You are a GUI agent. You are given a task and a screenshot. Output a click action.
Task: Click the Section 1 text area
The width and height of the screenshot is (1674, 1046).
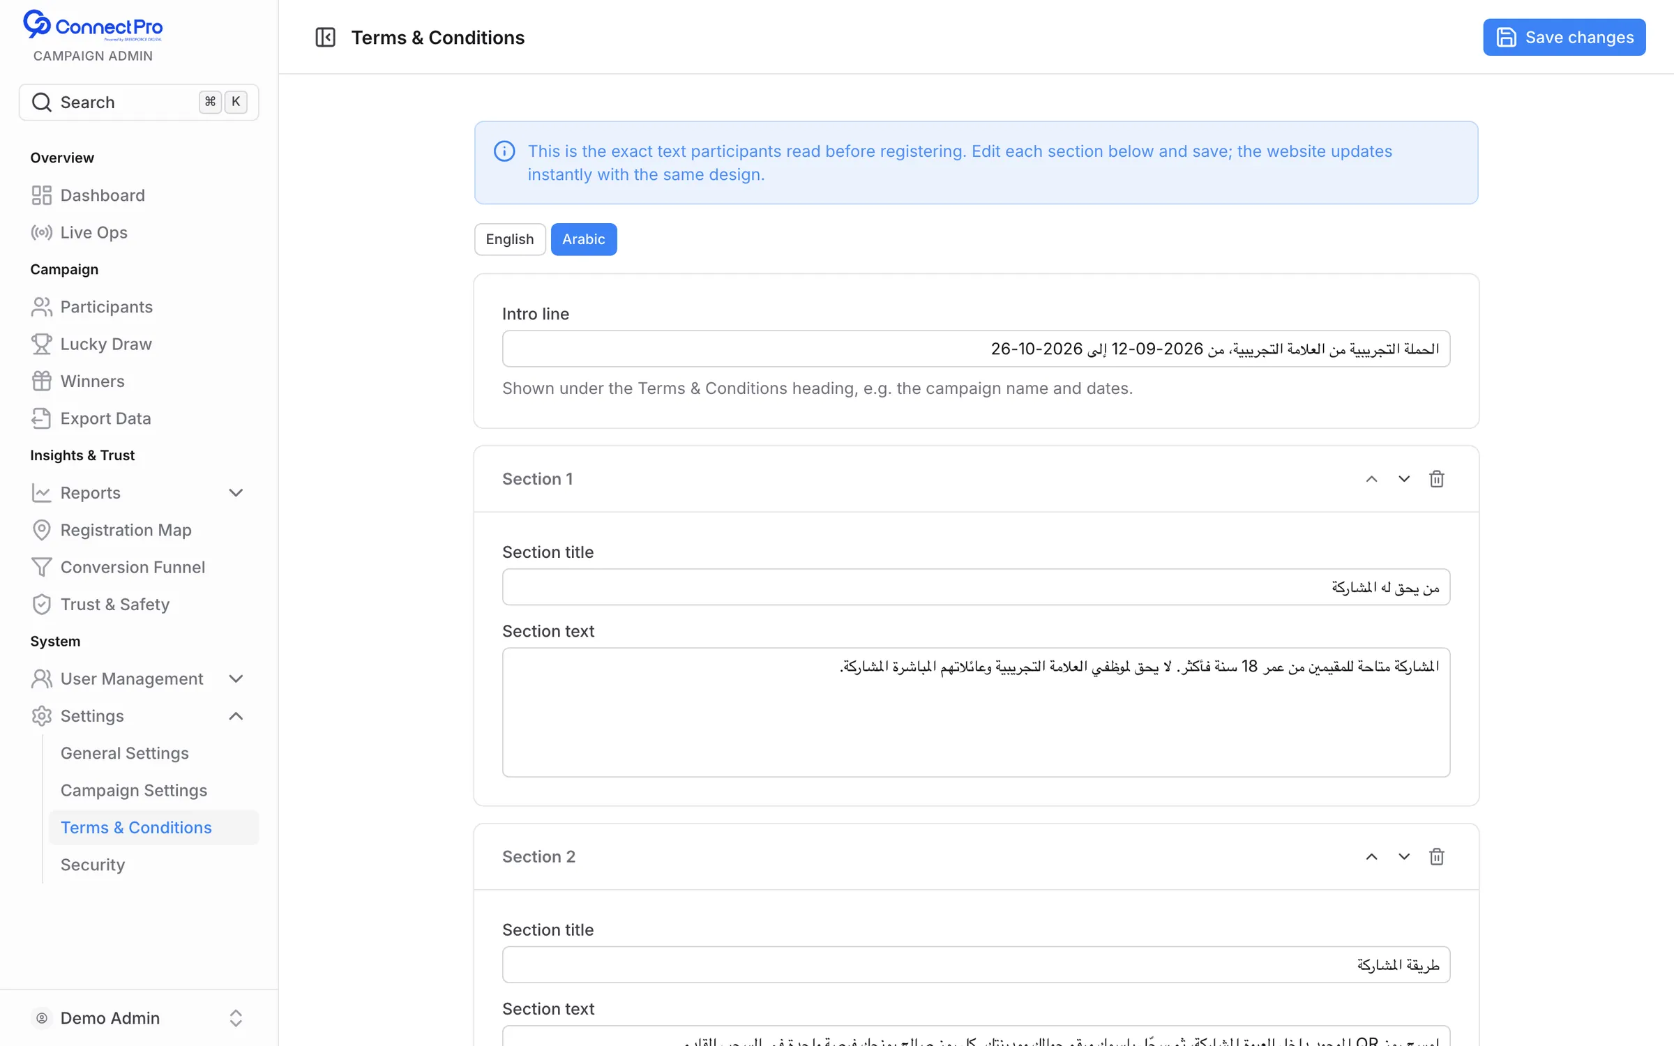coord(976,712)
